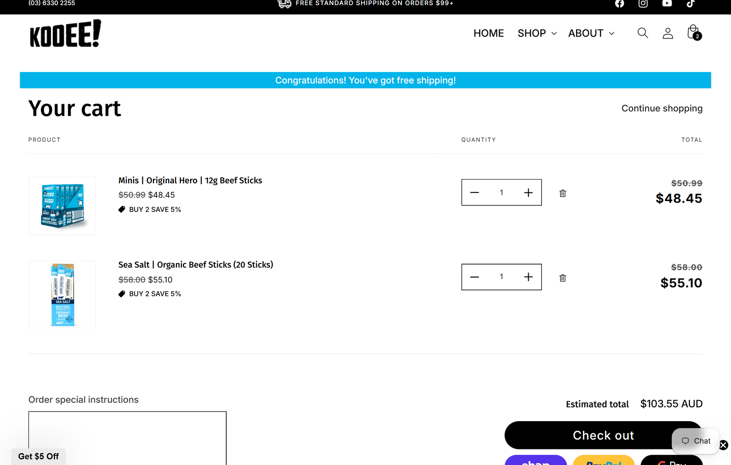Open the YouTube social link
This screenshot has width=731, height=465.
click(667, 3)
